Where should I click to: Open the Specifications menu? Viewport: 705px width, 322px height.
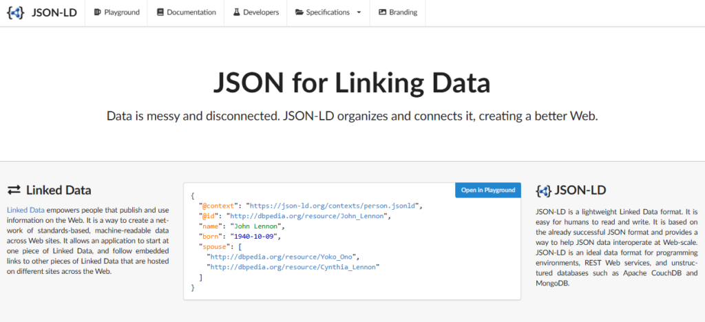[328, 12]
